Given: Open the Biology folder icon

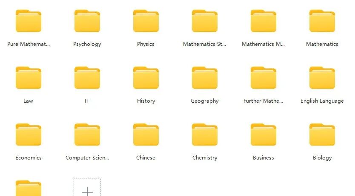Looking at the screenshot, I should 322,134.
